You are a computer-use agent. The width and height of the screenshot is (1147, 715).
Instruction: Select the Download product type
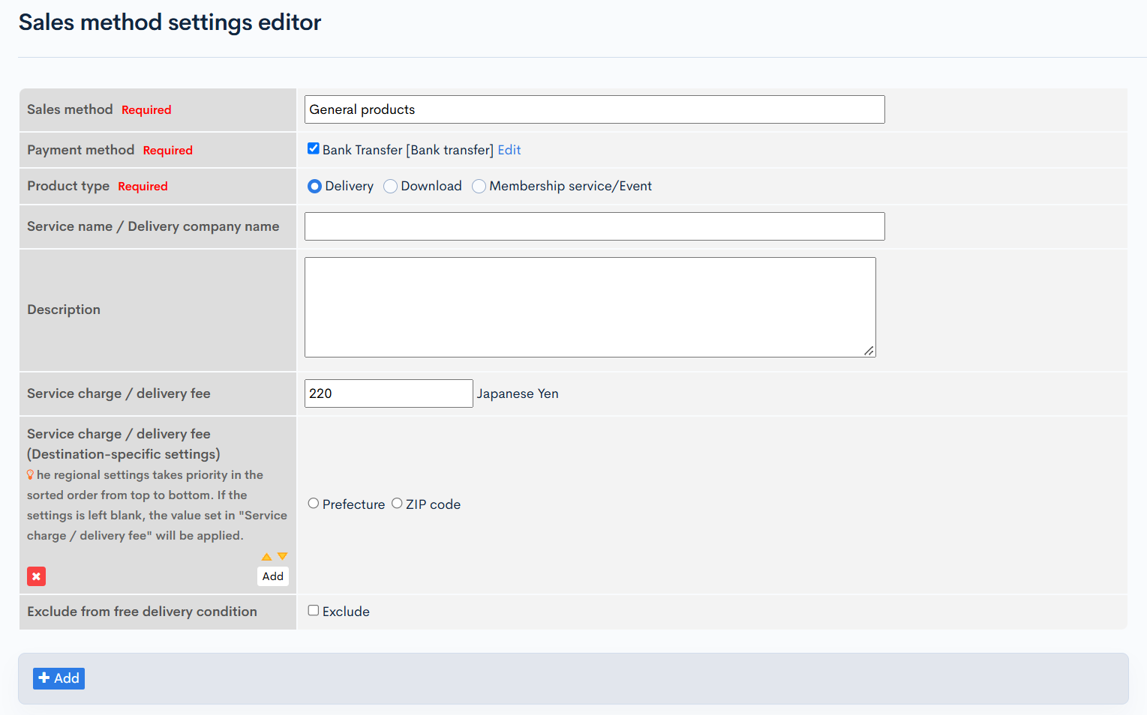390,186
